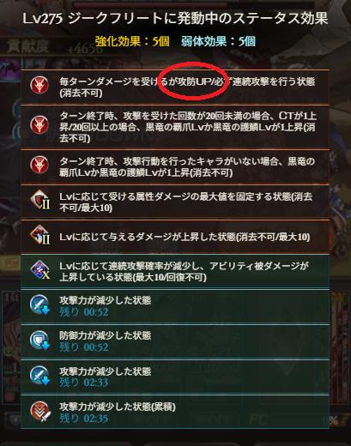The height and width of the screenshot is (446, 351).
Task: Click the dragon icon beside 攻撃行動を行ったキャラがいない effect
Action: (x=39, y=165)
